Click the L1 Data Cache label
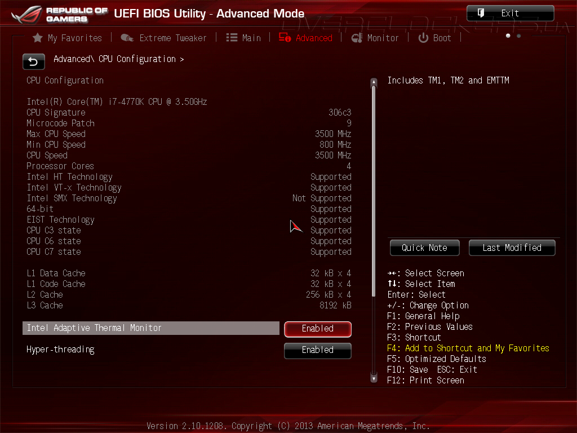The height and width of the screenshot is (433, 577). (x=56, y=273)
